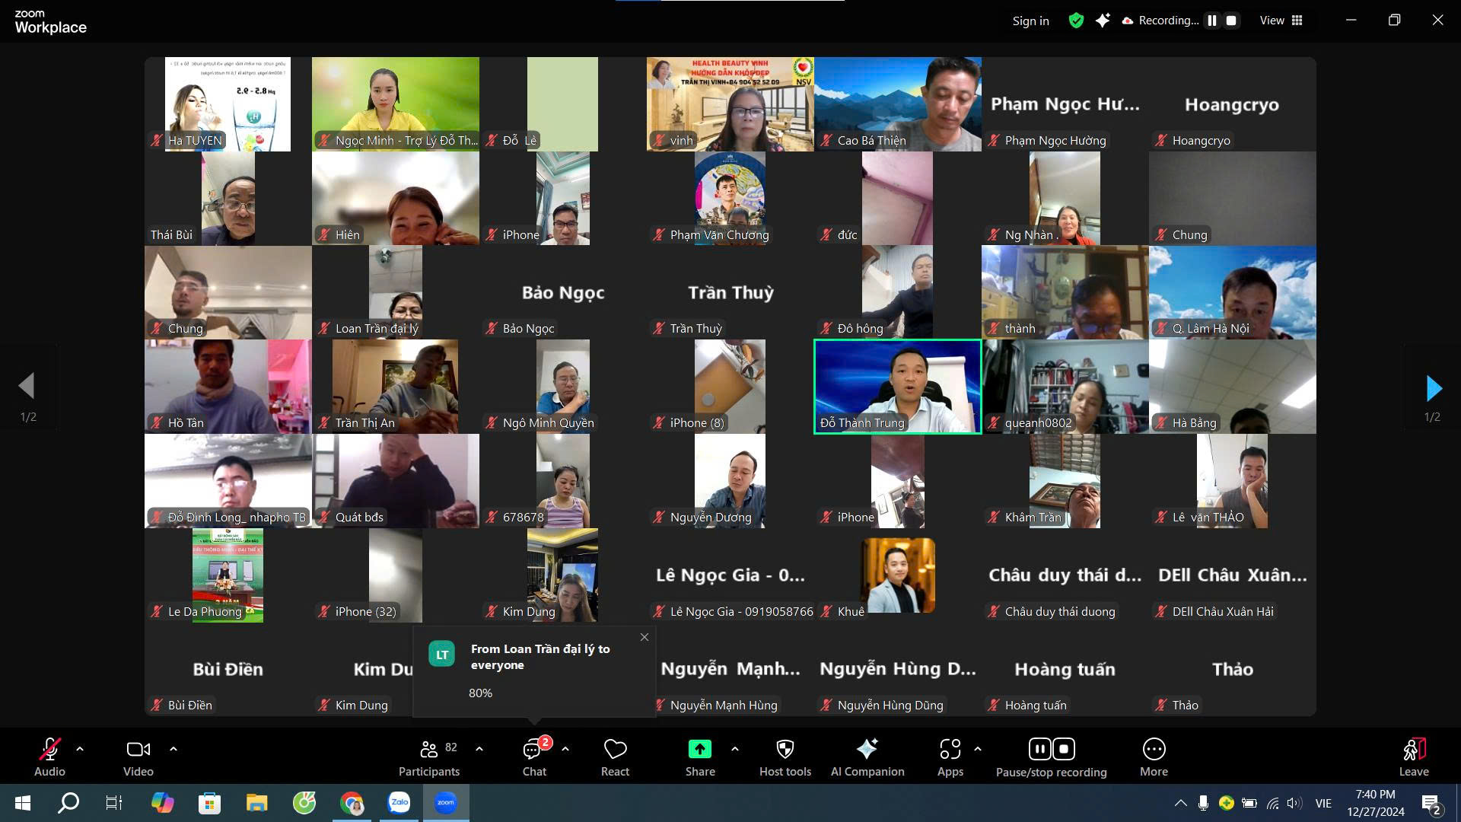This screenshot has width=1461, height=822.
Task: Open the View layout menu
Action: pos(1281,21)
